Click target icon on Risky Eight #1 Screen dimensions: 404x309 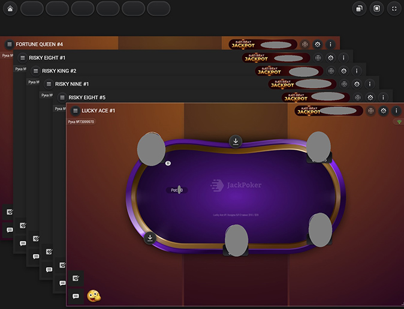(318, 58)
